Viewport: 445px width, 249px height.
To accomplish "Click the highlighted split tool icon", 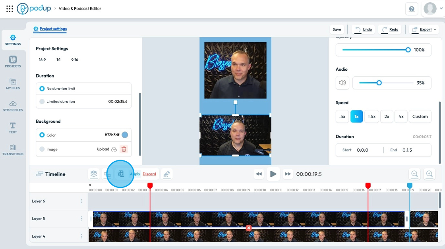I will tap(121, 174).
